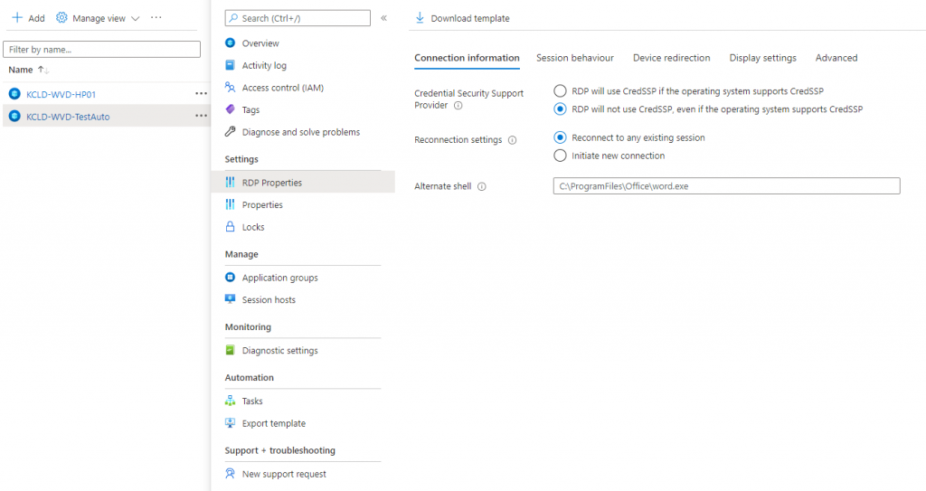
Task: Open ellipsis menu for KCLD-WVD-HP01
Action: point(201,93)
